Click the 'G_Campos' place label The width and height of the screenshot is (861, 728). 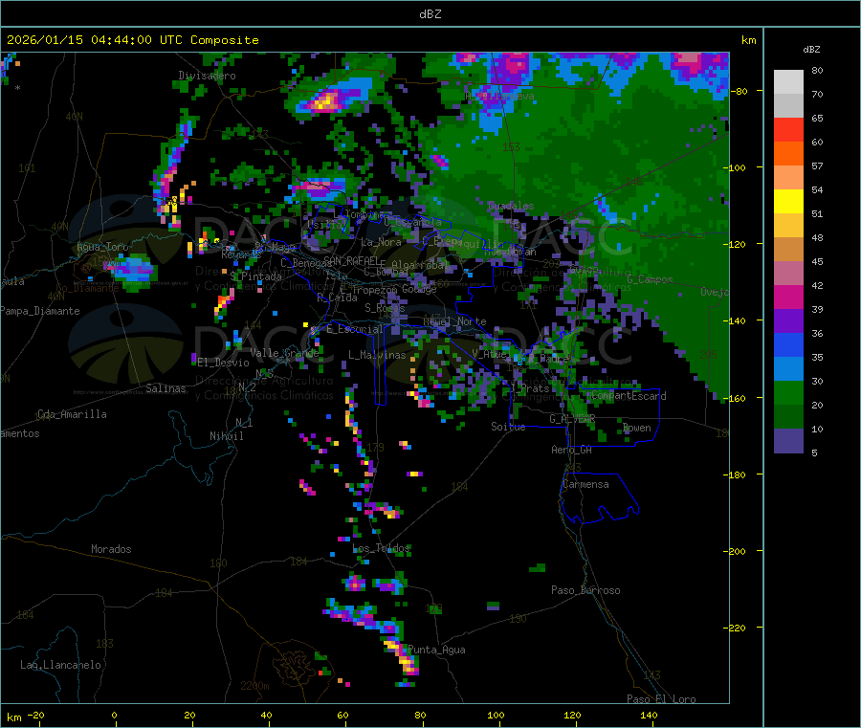coord(650,279)
